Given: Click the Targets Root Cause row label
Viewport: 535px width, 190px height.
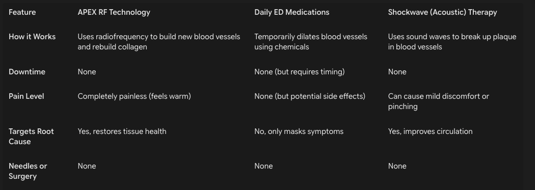Looking at the screenshot, I should pyautogui.click(x=31, y=137).
